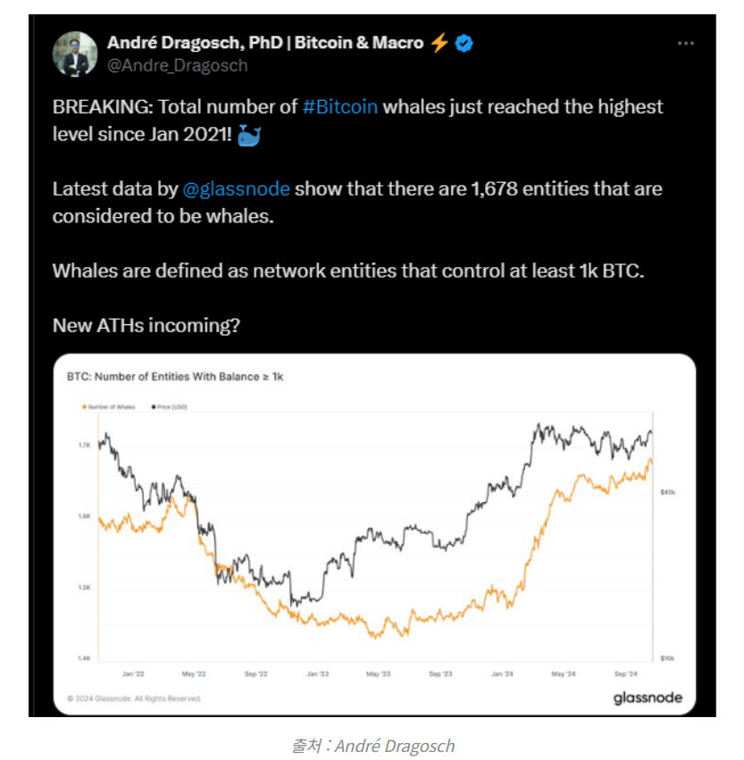Click the whale emoji in the tweet
The image size is (744, 760).
coord(250,137)
